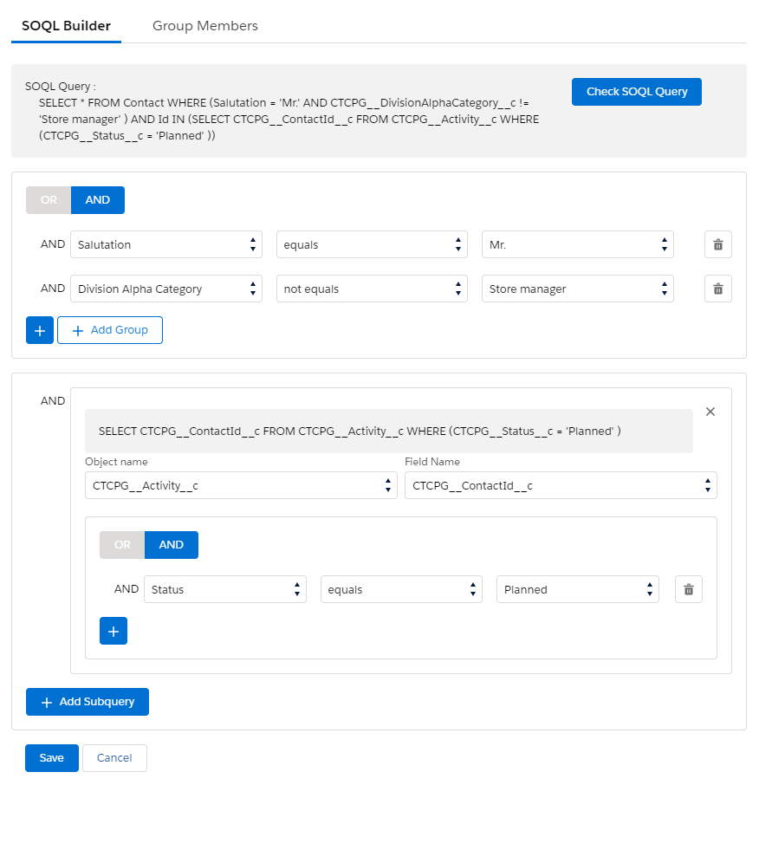The height and width of the screenshot is (850, 759).
Task: Open the Salutation field dropdown
Action: click(165, 244)
